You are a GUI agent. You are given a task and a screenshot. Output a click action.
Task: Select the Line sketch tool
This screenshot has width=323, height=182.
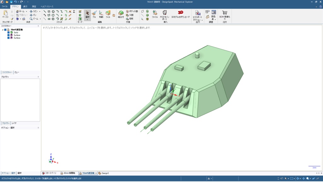click(x=45, y=12)
